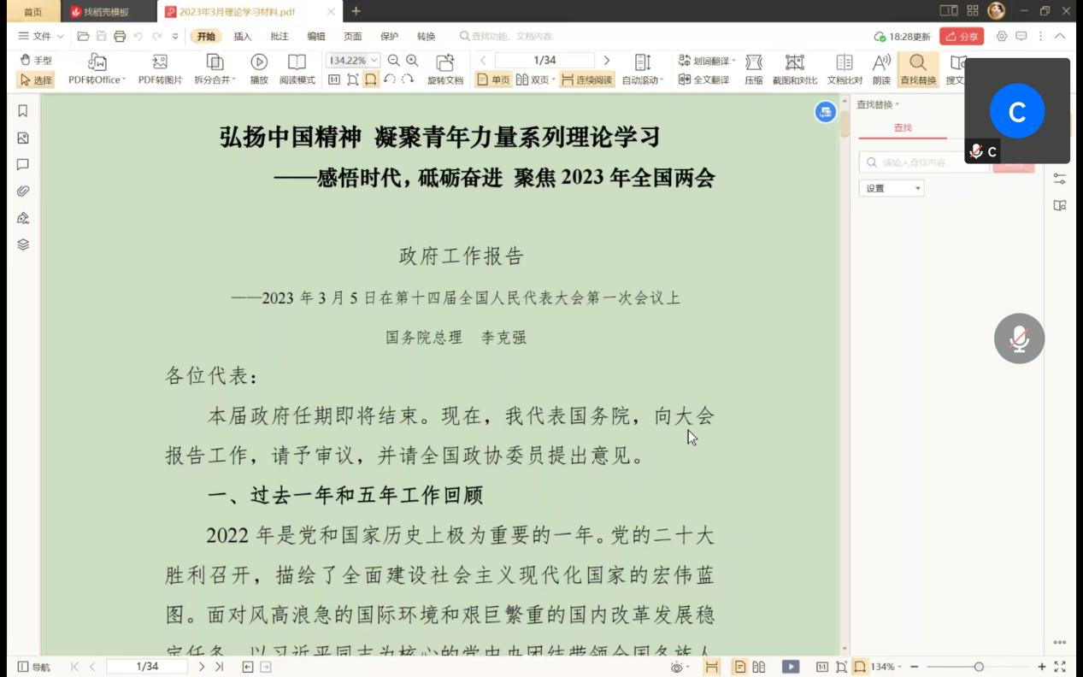
Task: Click the 朗读 read-aloud icon
Action: 881,62
